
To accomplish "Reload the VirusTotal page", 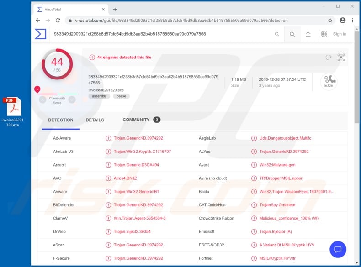I will point(58,21).
